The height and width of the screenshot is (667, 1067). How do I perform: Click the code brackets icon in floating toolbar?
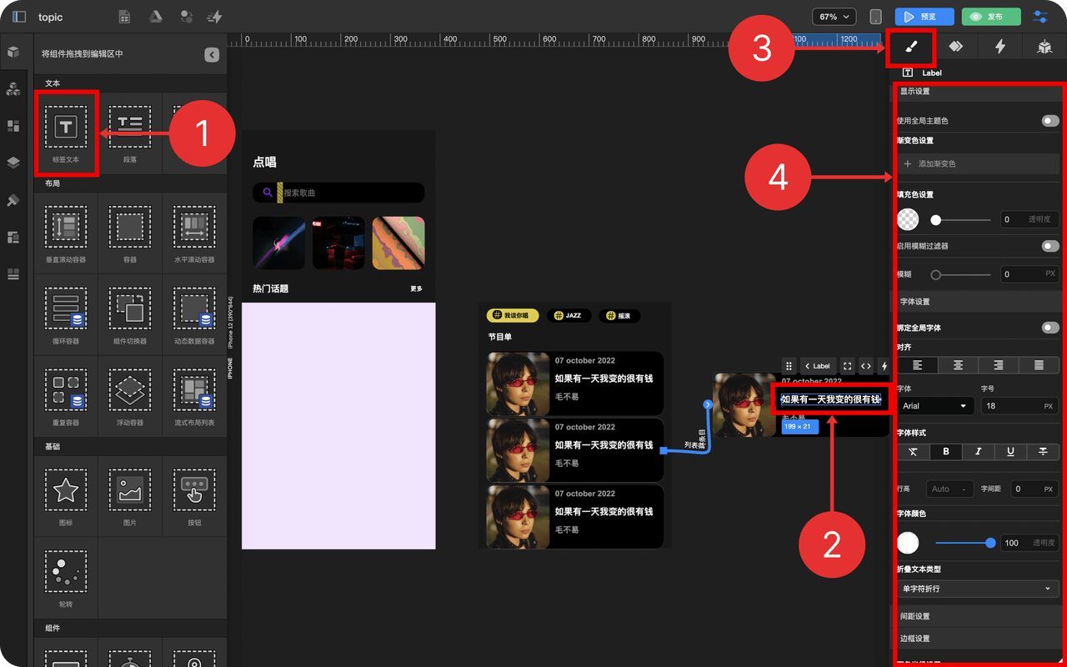(866, 366)
